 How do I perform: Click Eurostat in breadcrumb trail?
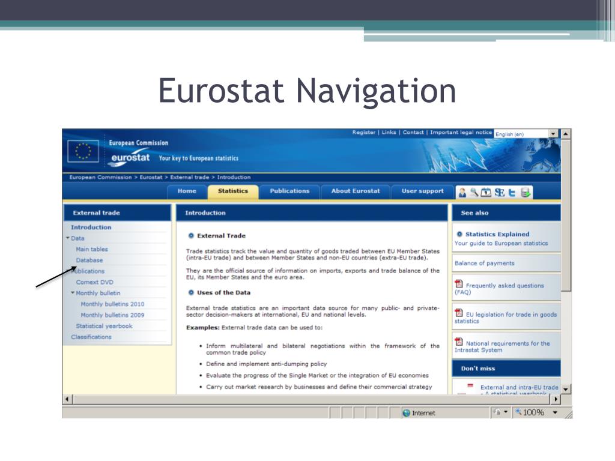pos(151,177)
